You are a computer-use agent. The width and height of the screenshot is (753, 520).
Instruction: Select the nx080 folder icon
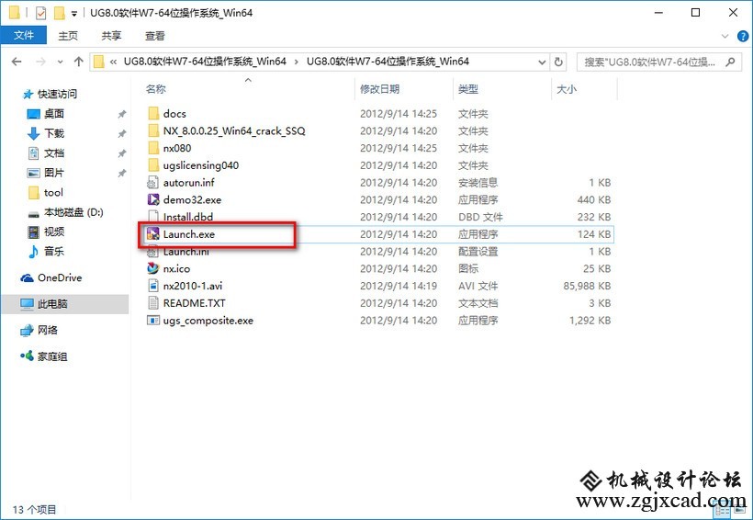tap(153, 148)
